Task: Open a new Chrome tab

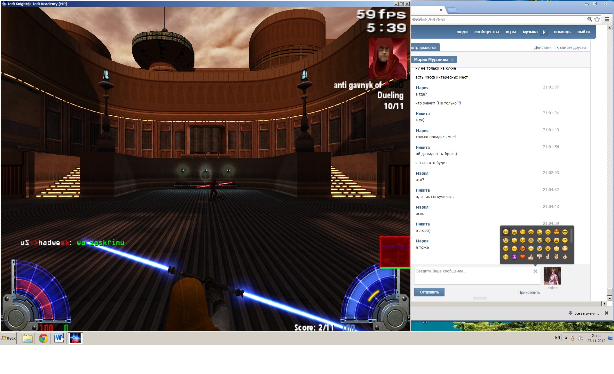Action: click(x=452, y=10)
